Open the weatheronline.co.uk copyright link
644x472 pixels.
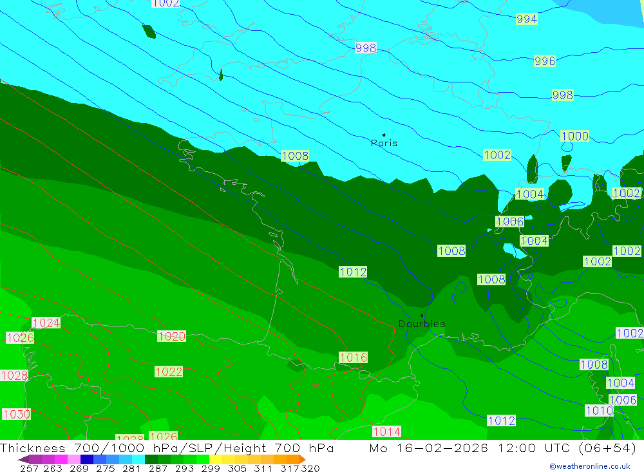(589, 466)
